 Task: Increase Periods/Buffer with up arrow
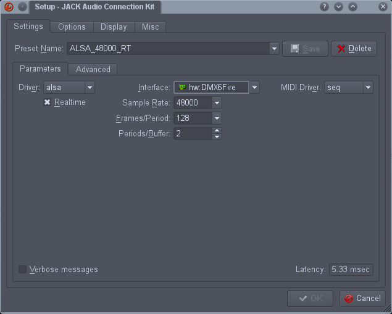[x=217, y=130]
